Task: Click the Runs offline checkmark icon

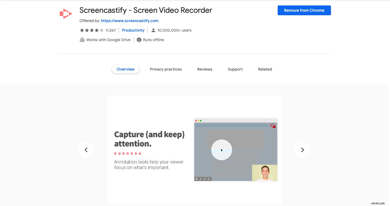Action: pyautogui.click(x=139, y=40)
